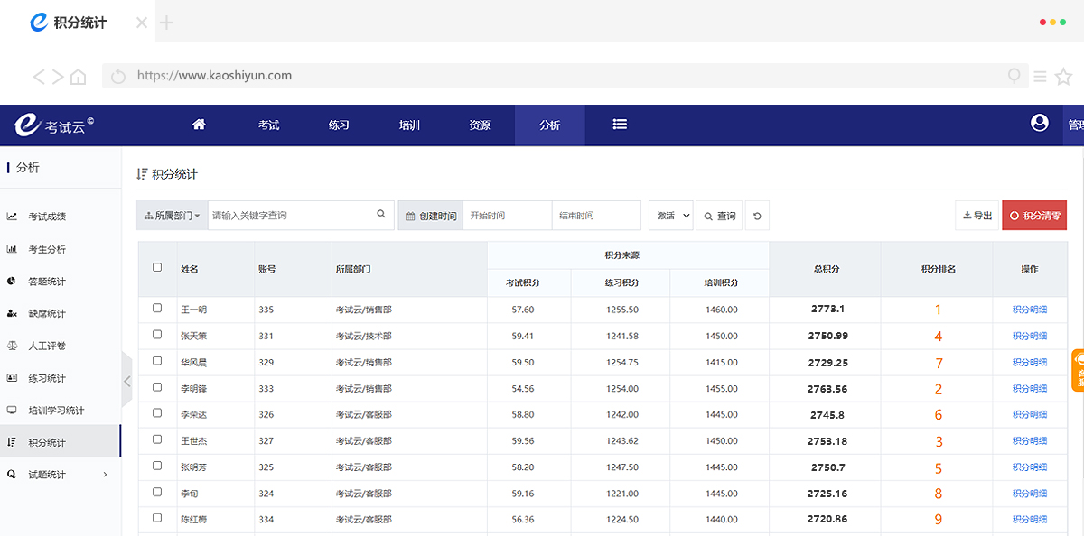Click the browser home icon
This screenshot has height=536, width=1084.
pos(79,77)
